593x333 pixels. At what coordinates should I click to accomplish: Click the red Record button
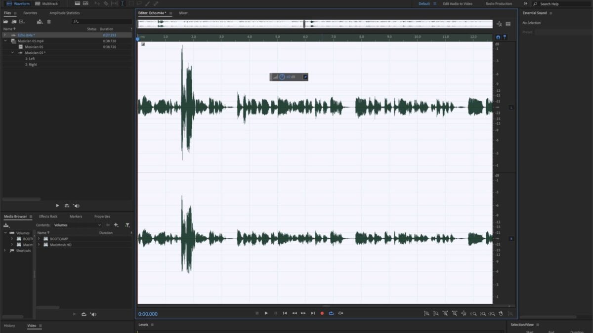tap(322, 313)
